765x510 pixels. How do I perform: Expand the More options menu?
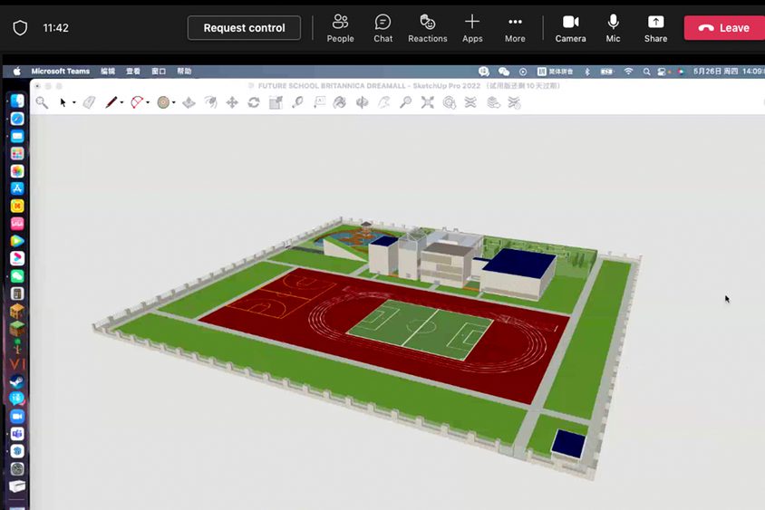515,28
